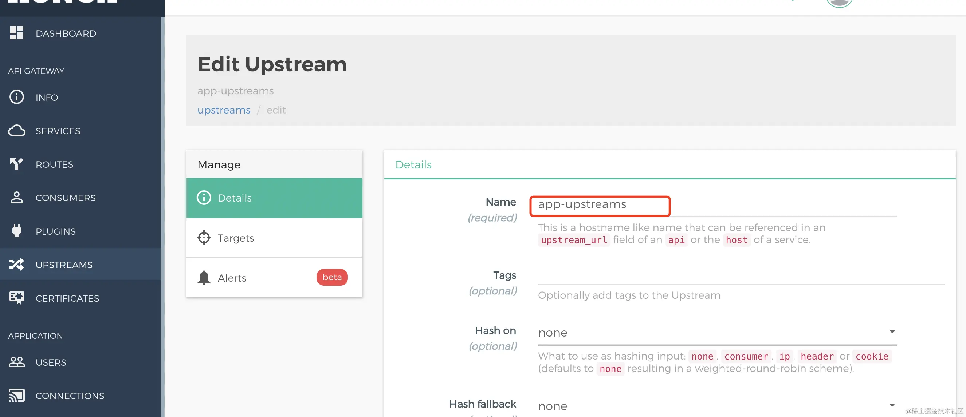Click the Consumers person icon

coord(16,198)
